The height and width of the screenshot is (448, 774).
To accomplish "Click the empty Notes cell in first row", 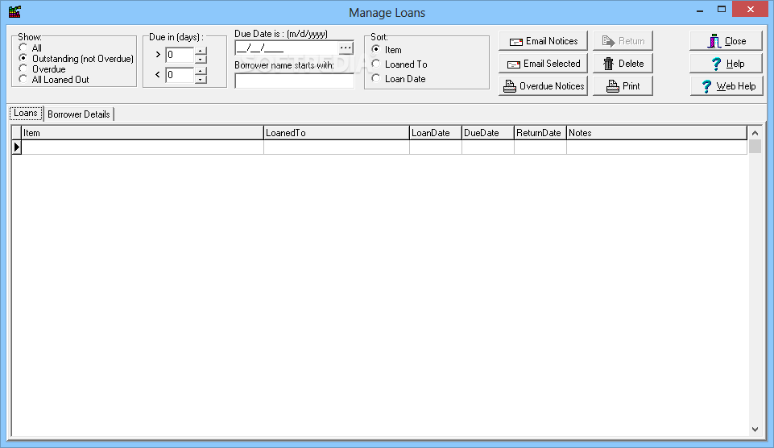I will pos(656,147).
